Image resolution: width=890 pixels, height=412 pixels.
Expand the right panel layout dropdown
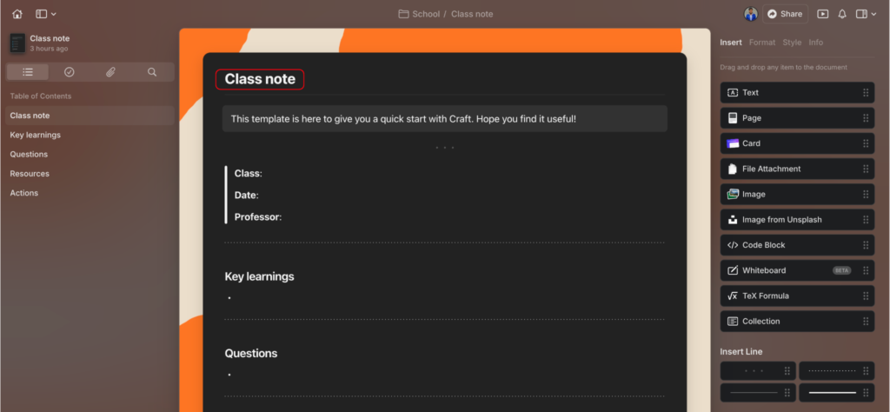pos(867,14)
